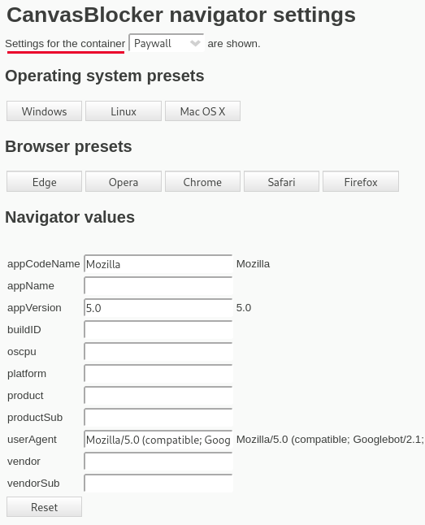The height and width of the screenshot is (525, 425).
Task: Select the Edge browser preset
Action: point(44,182)
